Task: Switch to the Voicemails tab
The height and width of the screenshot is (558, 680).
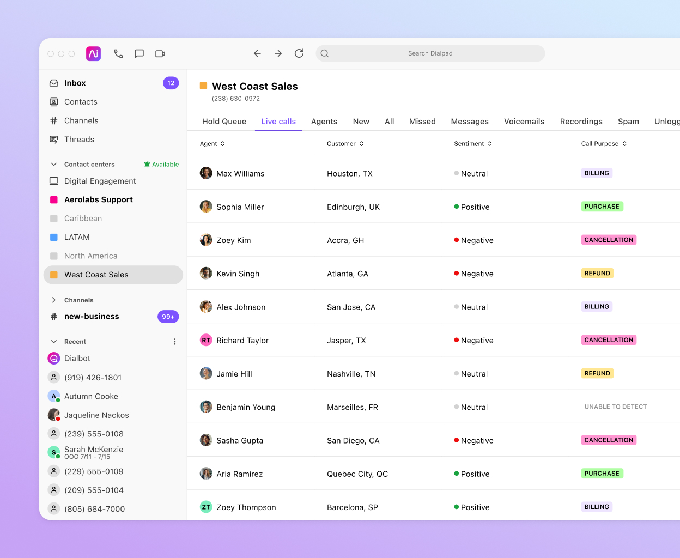Action: (x=524, y=121)
